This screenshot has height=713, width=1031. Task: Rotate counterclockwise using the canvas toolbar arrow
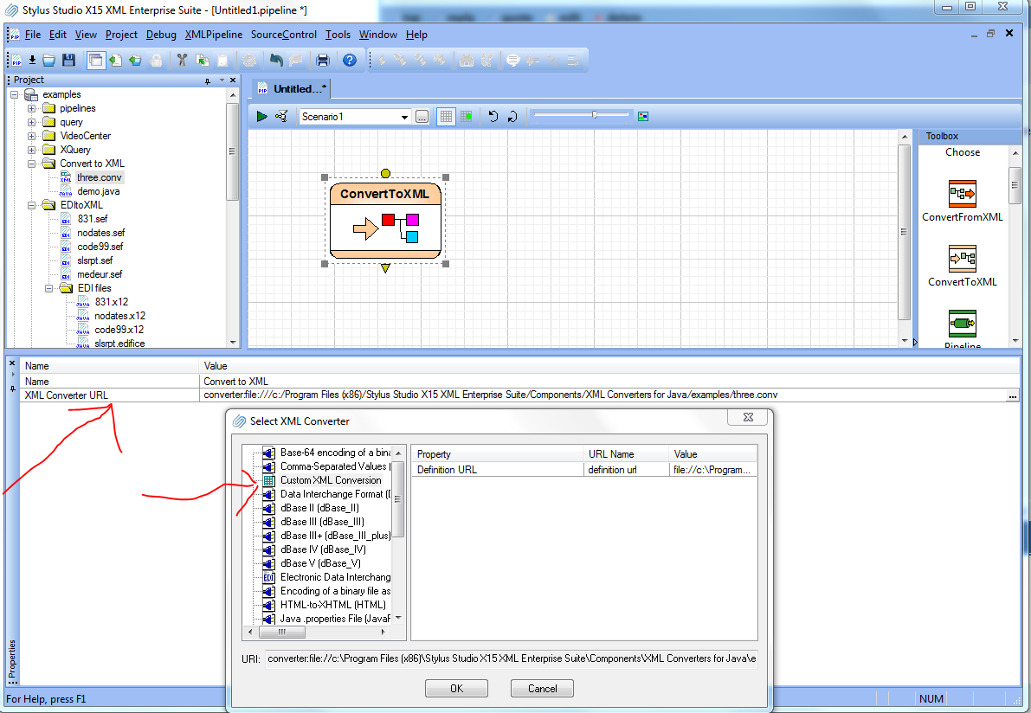(493, 116)
